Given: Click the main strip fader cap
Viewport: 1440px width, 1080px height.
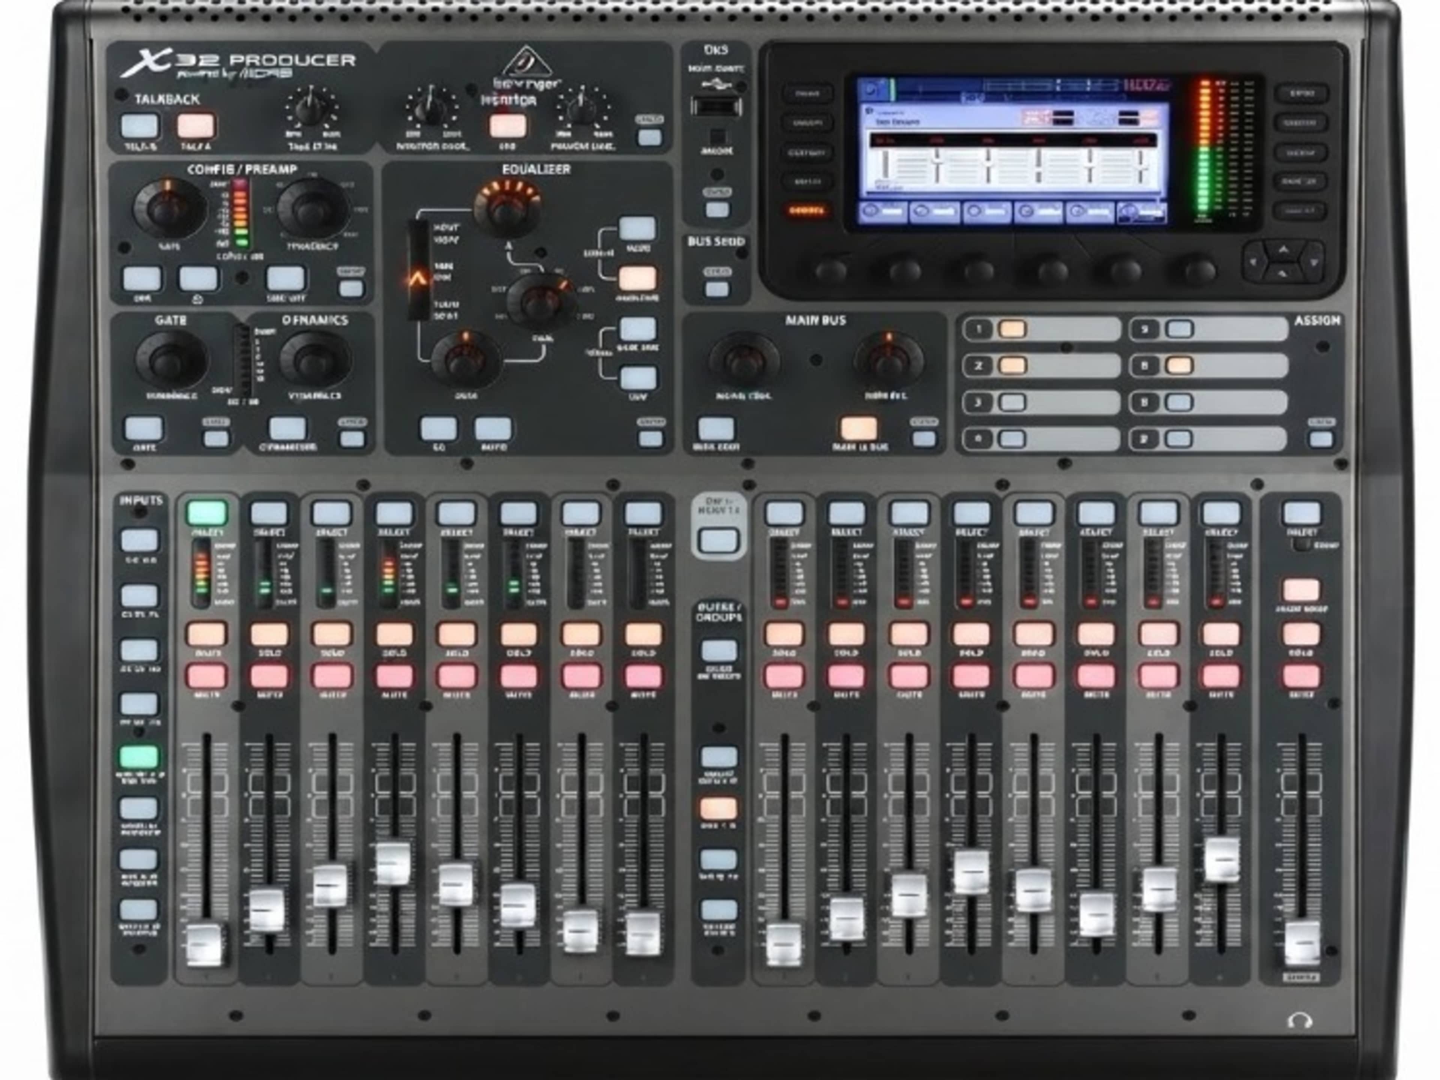Looking at the screenshot, I should pyautogui.click(x=1303, y=943).
